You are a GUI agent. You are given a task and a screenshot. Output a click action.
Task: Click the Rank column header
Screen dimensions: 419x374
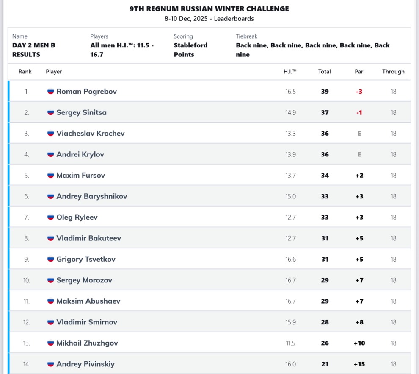tap(25, 72)
